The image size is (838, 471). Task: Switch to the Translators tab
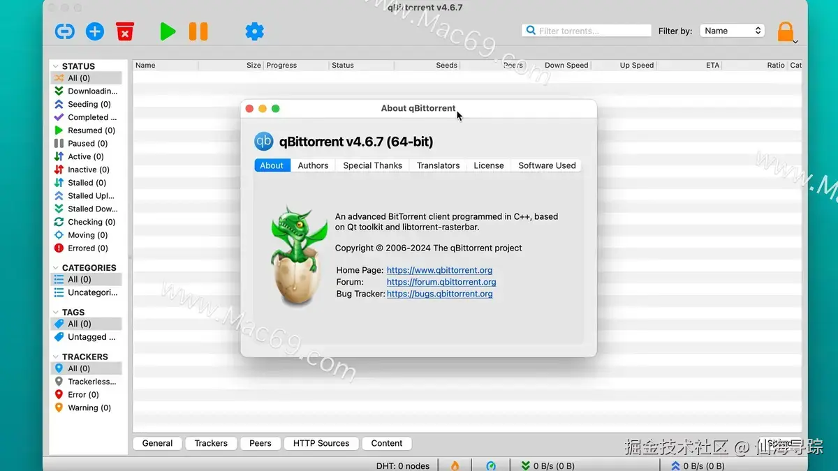(438, 165)
